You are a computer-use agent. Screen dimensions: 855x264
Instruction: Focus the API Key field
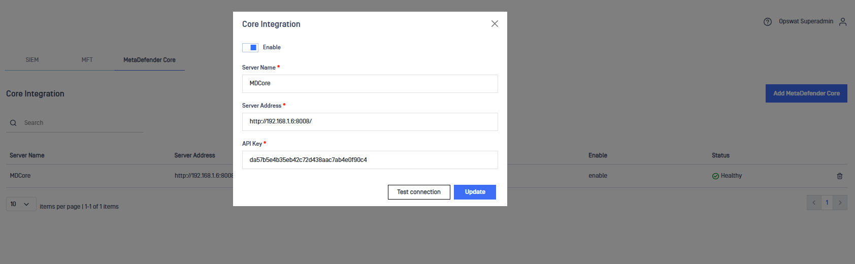(370, 160)
